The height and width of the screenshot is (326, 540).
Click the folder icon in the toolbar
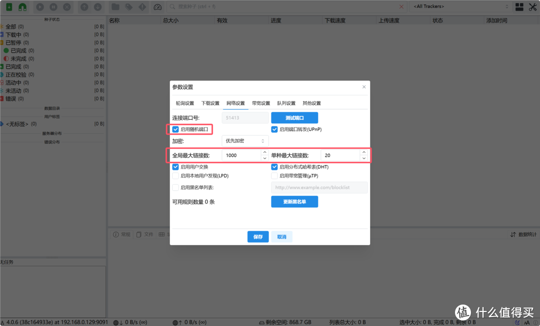click(116, 7)
